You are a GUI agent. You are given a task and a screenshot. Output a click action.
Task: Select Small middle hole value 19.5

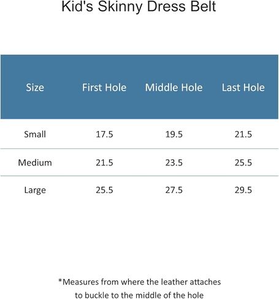[x=174, y=134]
